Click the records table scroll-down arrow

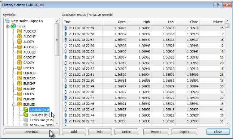(227, 123)
